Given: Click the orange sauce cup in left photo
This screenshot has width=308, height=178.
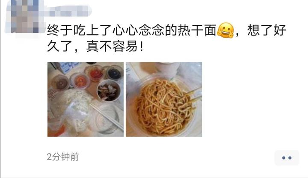Looking at the screenshot, I should pyautogui.click(x=80, y=81).
